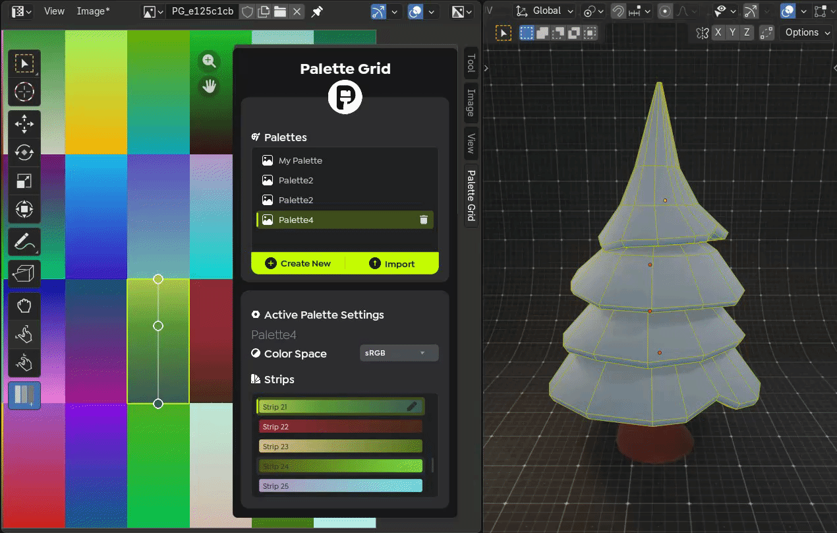Choose the Grab sculpt hand tool
This screenshot has height=533, width=837.
24,306
